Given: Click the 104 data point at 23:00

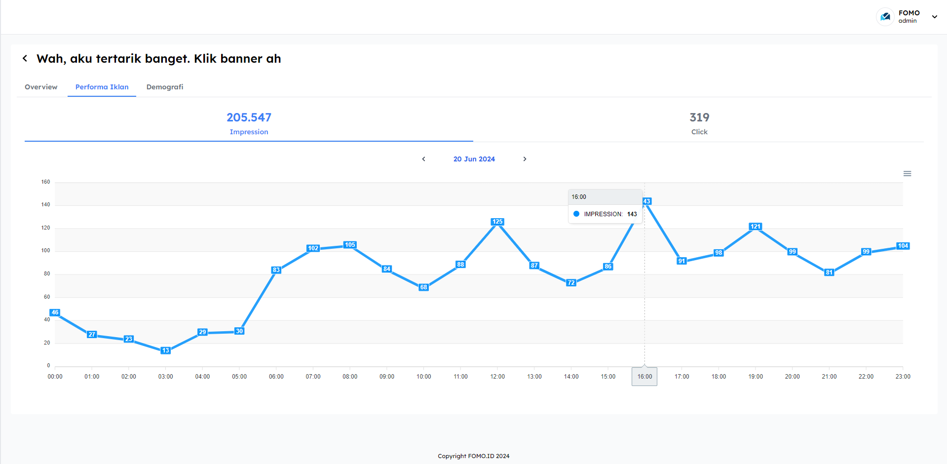Looking at the screenshot, I should tap(903, 246).
